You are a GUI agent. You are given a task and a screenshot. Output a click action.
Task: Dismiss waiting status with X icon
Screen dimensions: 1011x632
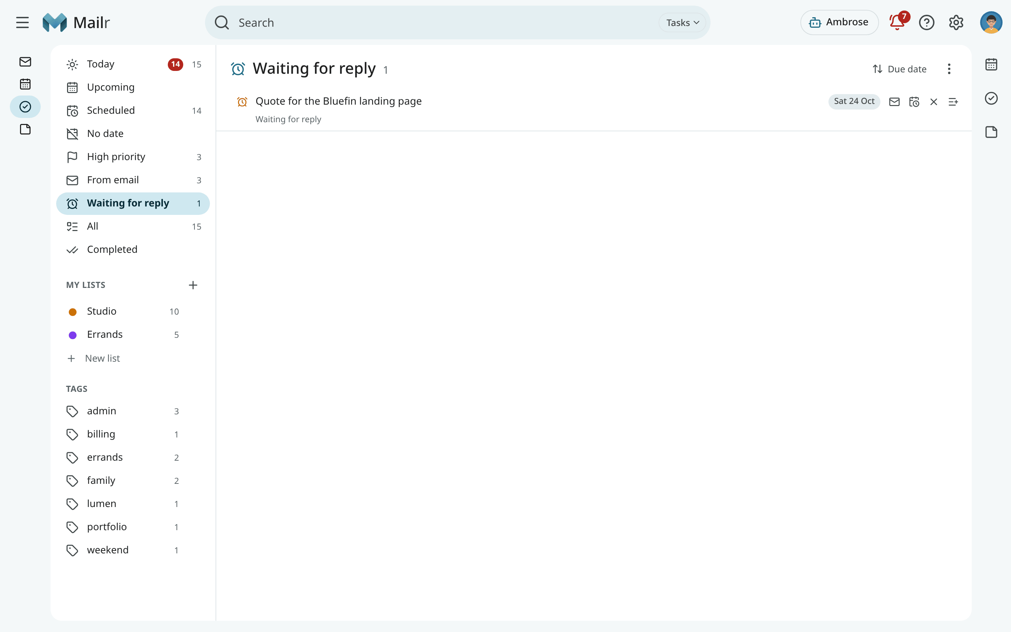pos(934,101)
